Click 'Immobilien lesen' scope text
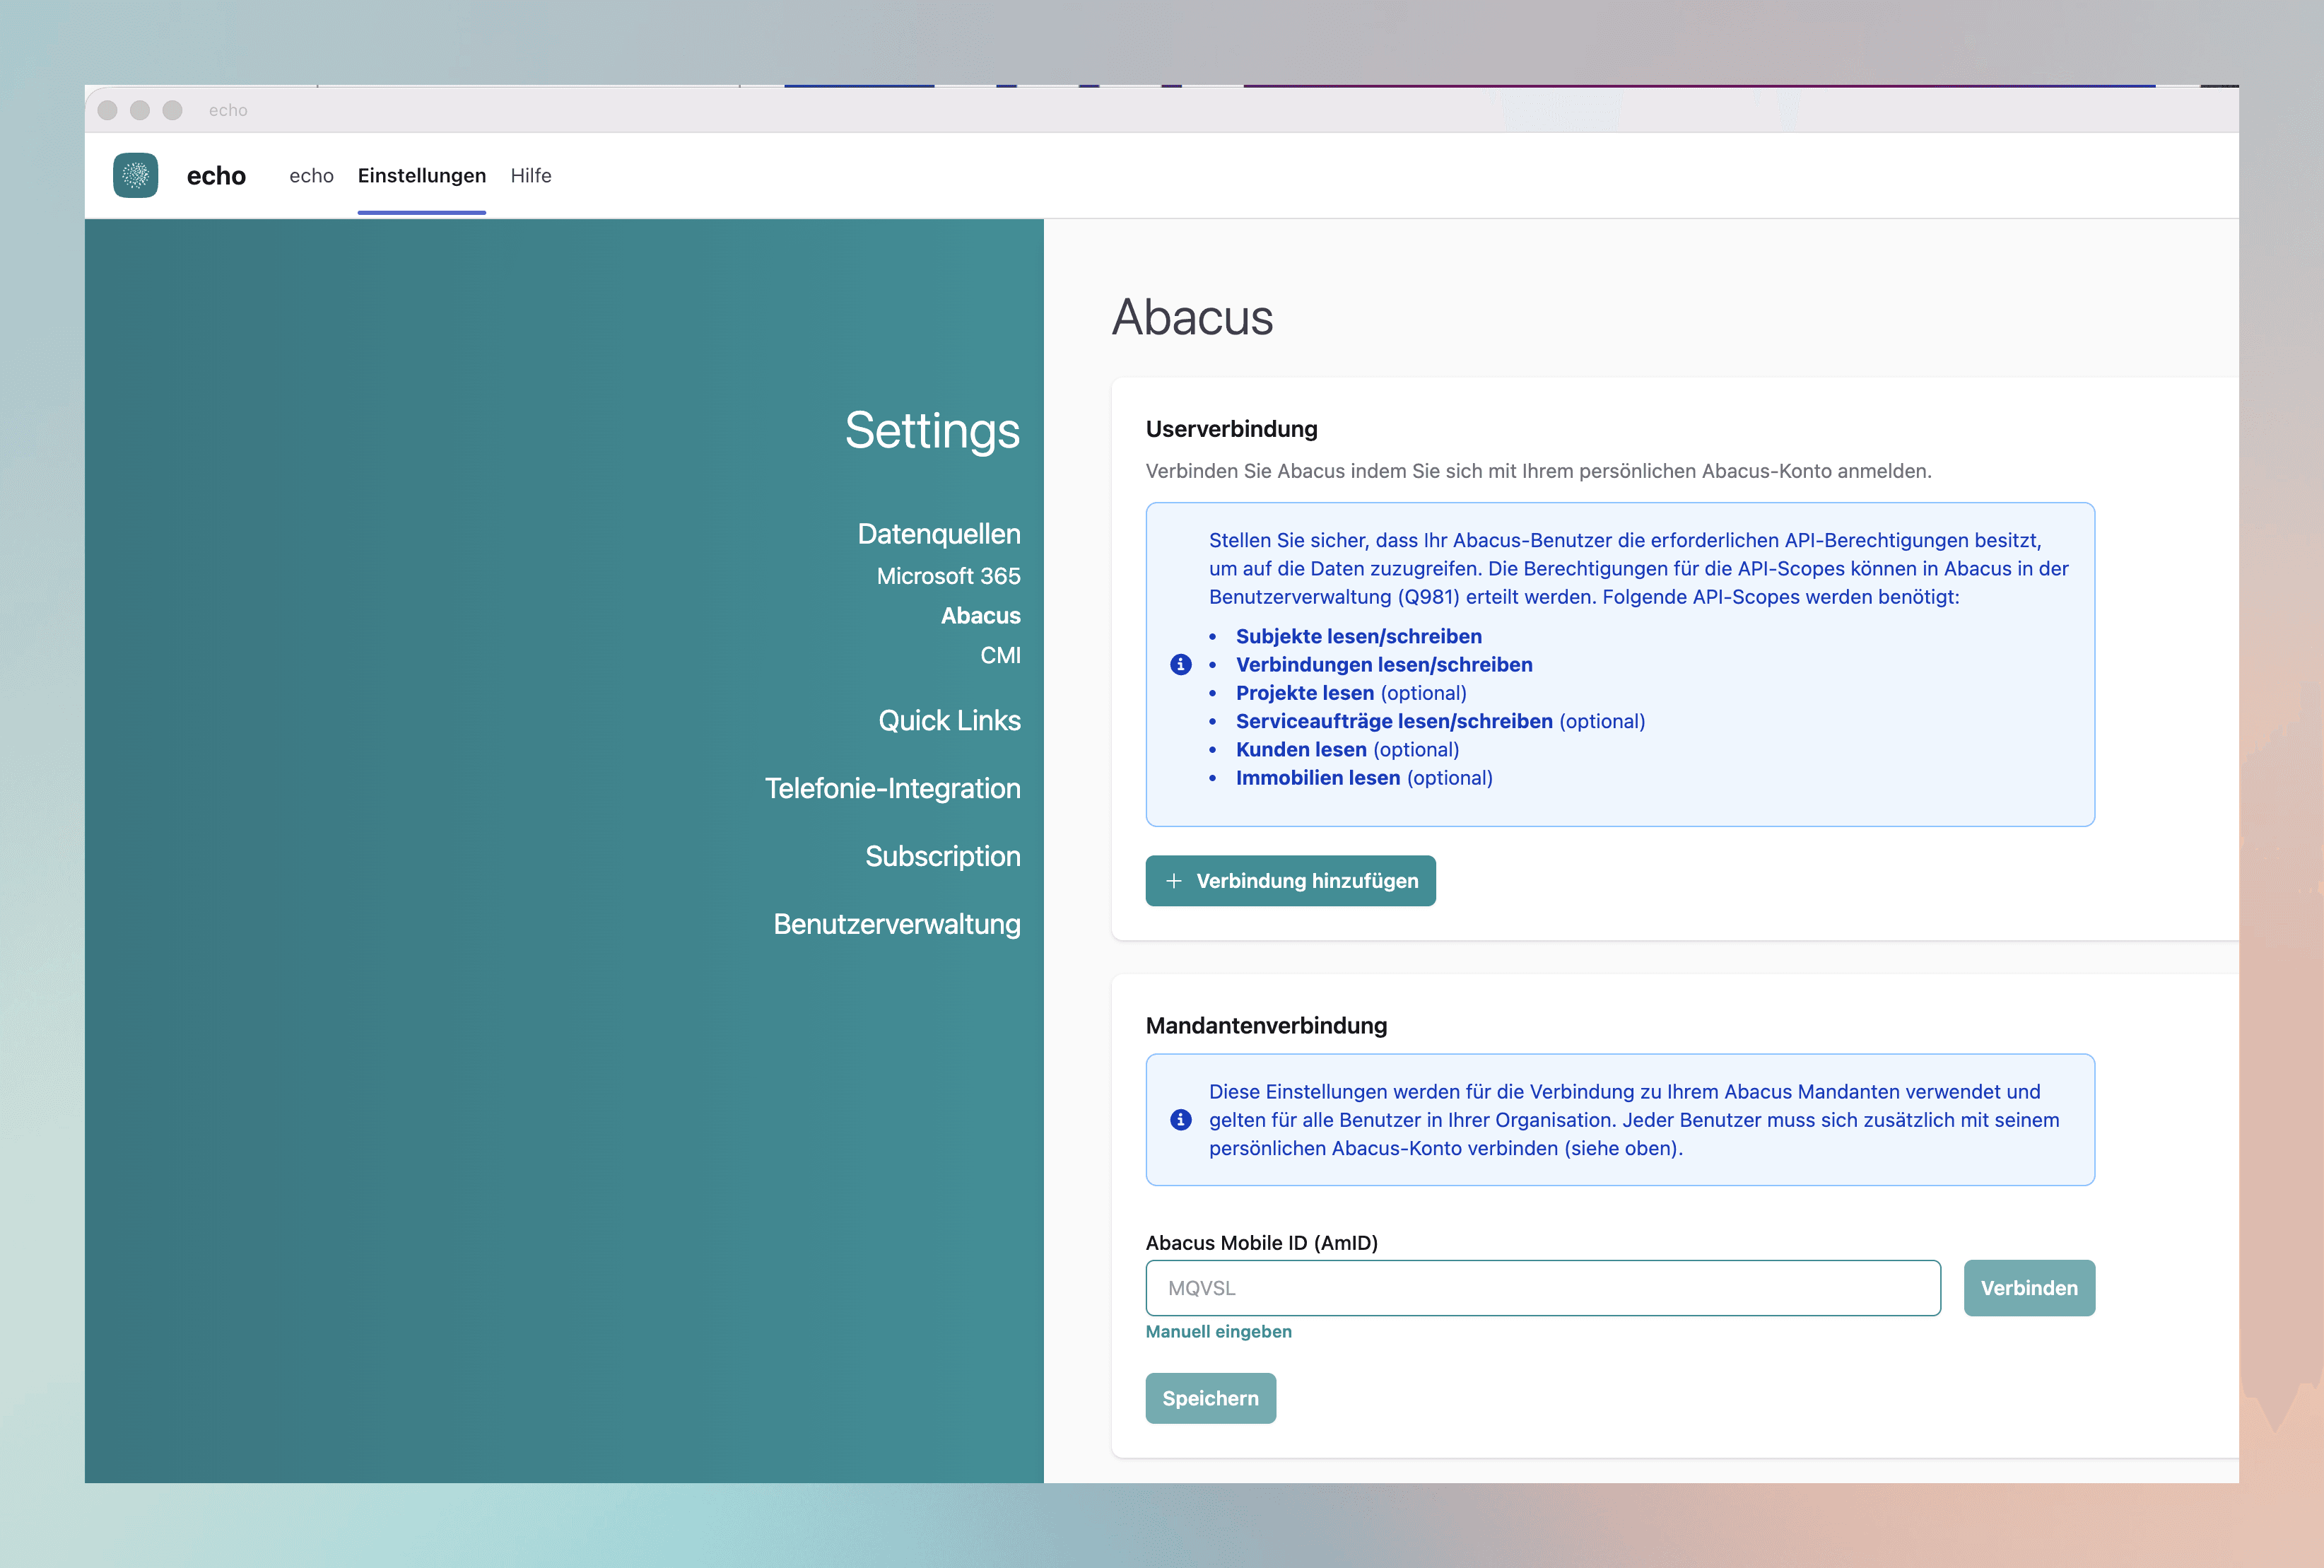Screen dimensions: 2324x1568 pyautogui.click(x=1317, y=778)
